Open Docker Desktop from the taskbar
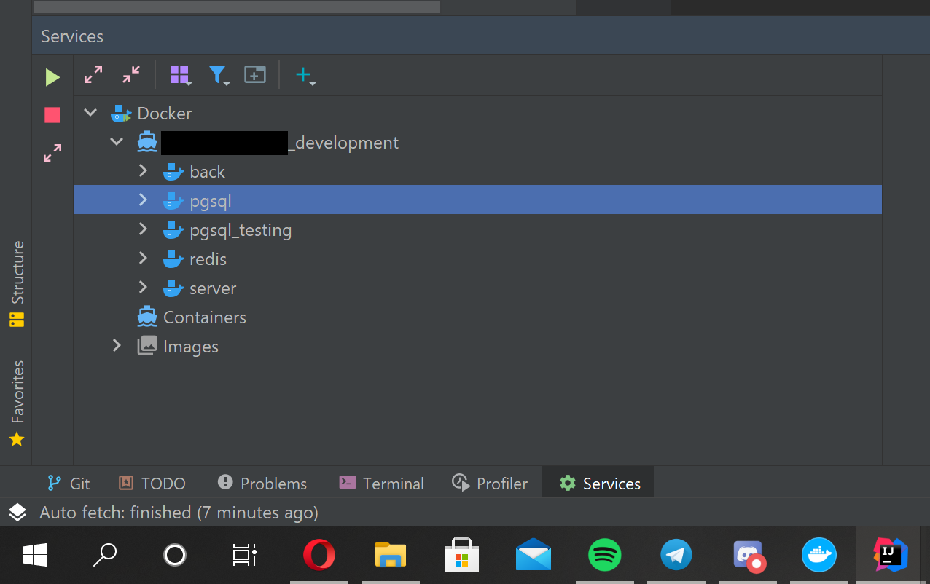Image resolution: width=930 pixels, height=584 pixels. pos(818,555)
